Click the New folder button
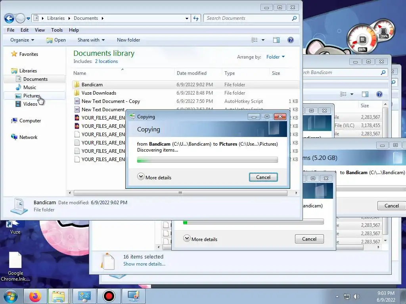 pos(128,40)
